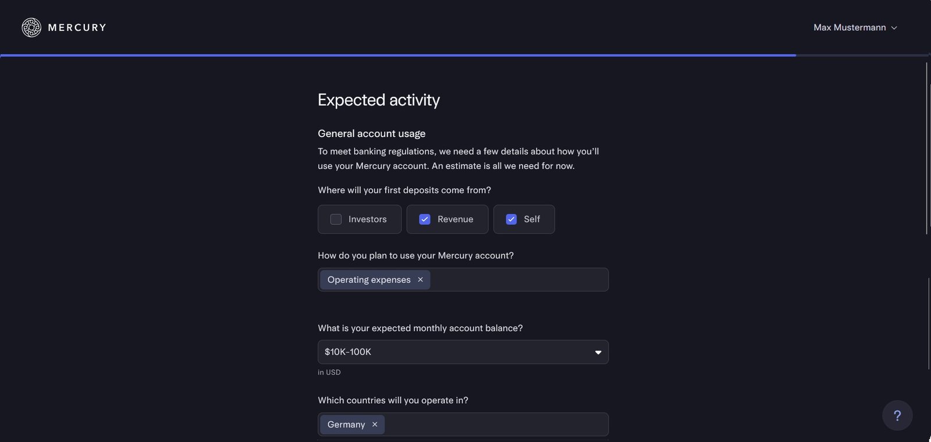
Task: Click the caret arrow in balance dropdown
Action: [x=598, y=353]
